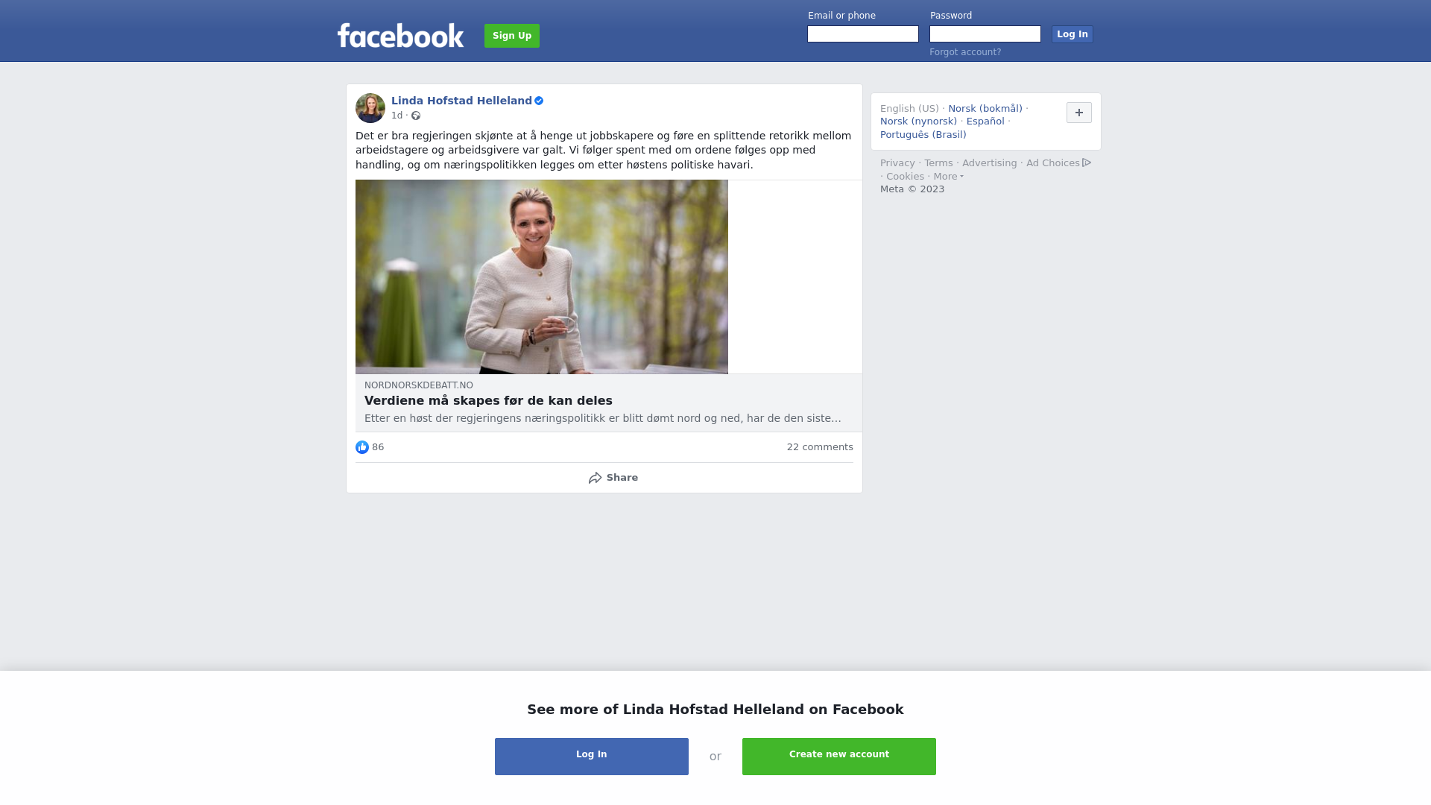
Task: Open the Forgot account? link
Action: pyautogui.click(x=965, y=52)
